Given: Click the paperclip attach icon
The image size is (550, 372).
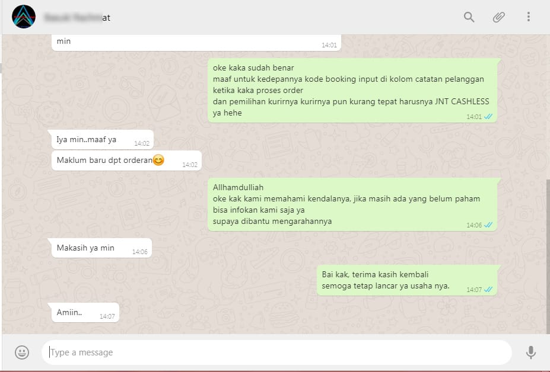Looking at the screenshot, I should pos(498,17).
